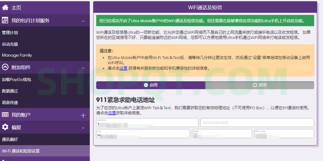
Task: Click the State input field
Action: 222,134
